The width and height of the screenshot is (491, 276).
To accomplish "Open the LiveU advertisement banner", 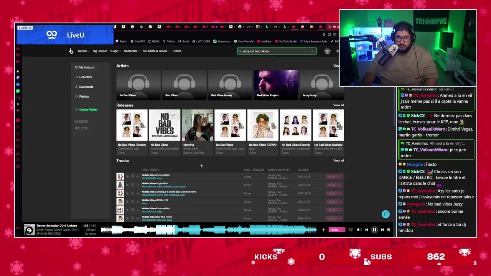I will [x=65, y=35].
